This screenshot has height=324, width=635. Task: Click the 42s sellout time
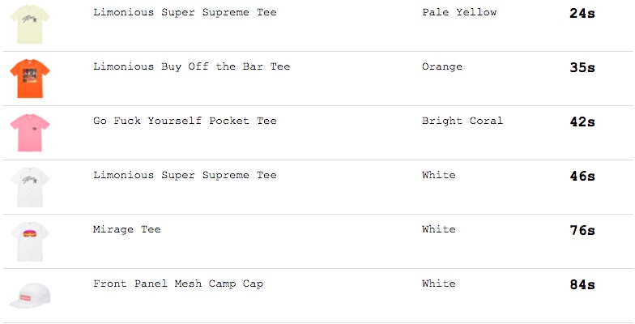(x=582, y=122)
